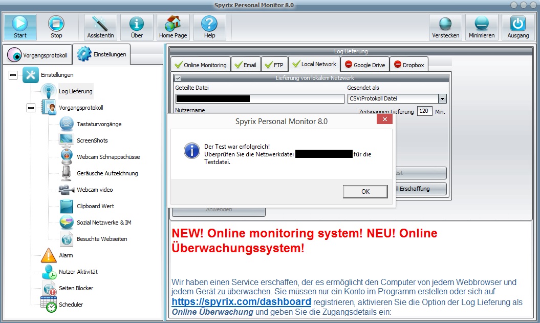
Task: Select the Geräusche Aufzeichnung microphone icon
Action: coord(66,173)
